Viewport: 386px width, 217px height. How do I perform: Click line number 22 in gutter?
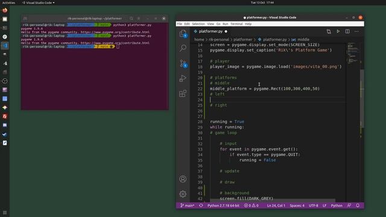[200, 89]
